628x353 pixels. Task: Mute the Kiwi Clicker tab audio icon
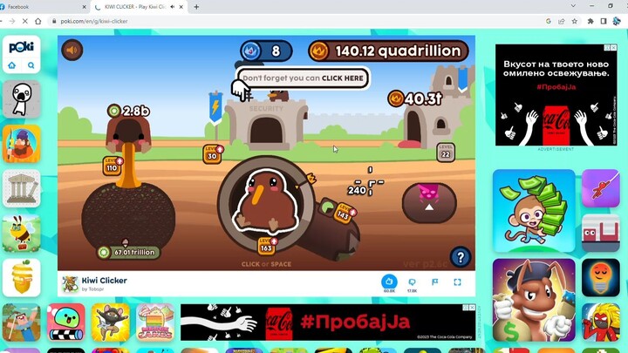pyautogui.click(x=173, y=7)
